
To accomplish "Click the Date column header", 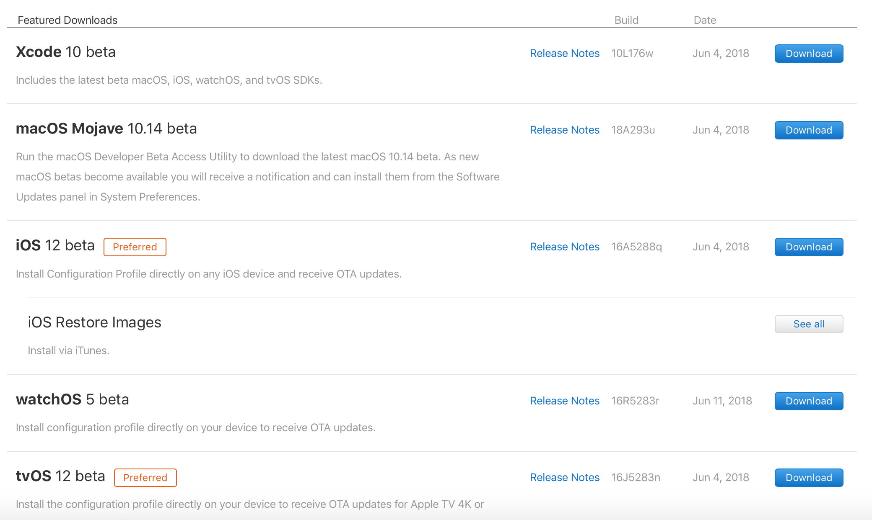I will point(704,20).
